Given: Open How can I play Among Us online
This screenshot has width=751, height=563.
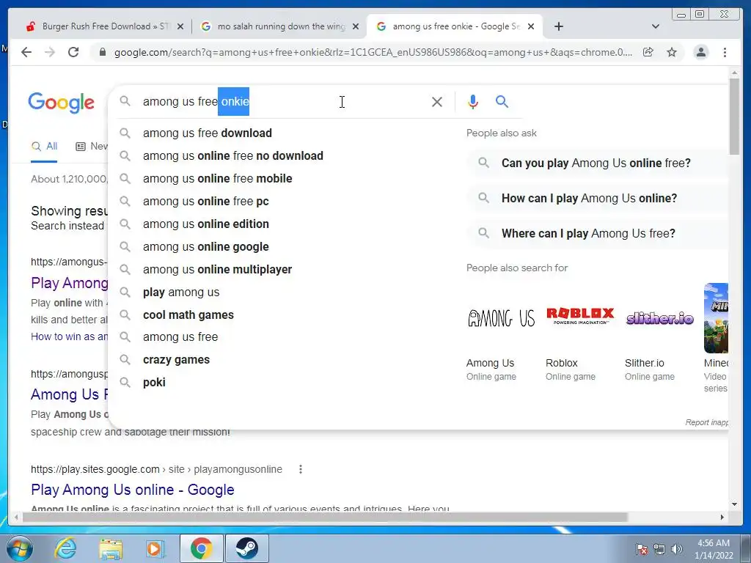Looking at the screenshot, I should (597, 198).
